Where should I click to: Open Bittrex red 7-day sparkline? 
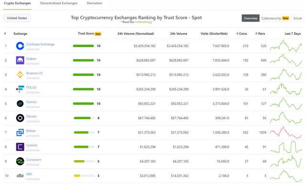(x=286, y=133)
